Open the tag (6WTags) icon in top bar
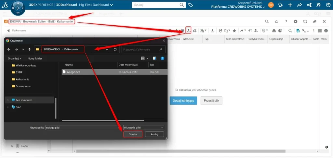 coord(191,5)
